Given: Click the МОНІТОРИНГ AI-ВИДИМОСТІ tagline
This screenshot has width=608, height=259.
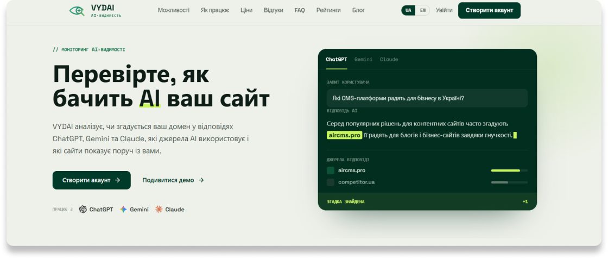Looking at the screenshot, I should (89, 50).
